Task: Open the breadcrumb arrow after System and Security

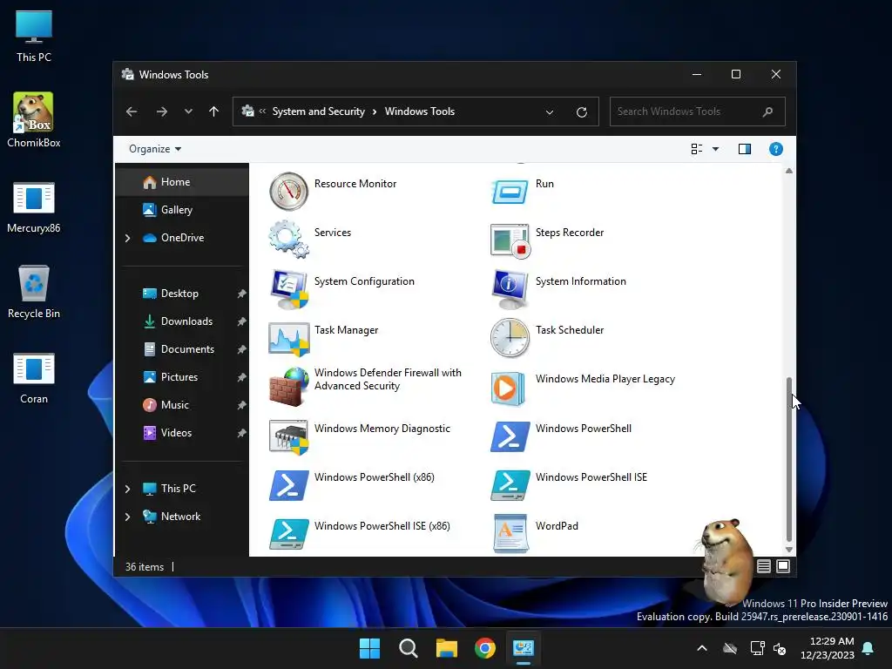Action: click(x=375, y=111)
